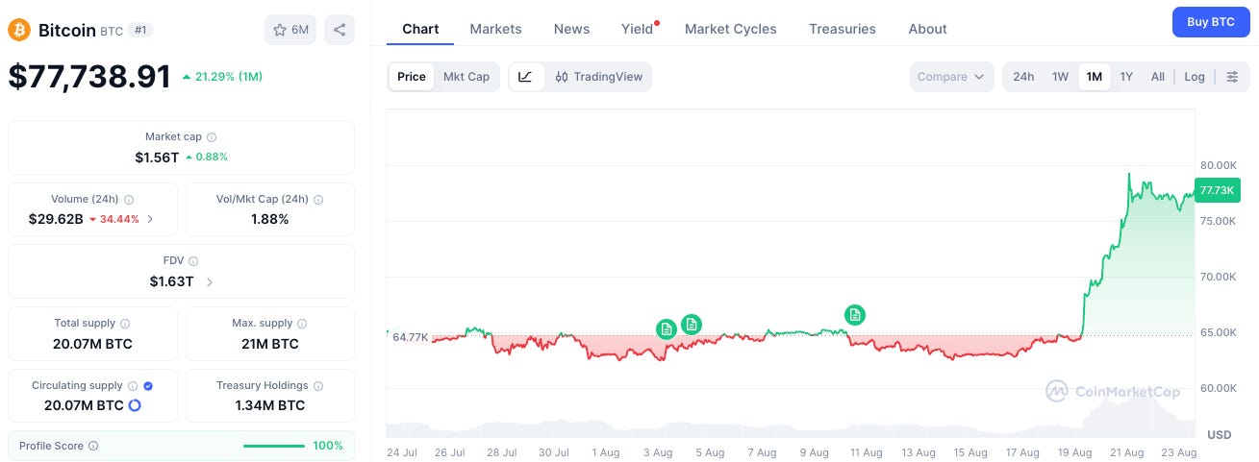Click the Circulating supply verified badge
The height and width of the screenshot is (462, 1259).
(148, 385)
